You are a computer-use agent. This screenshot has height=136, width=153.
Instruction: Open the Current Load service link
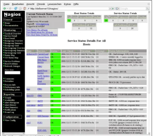point(43,54)
